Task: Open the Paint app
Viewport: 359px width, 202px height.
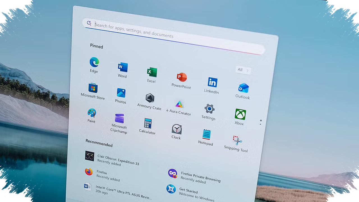Action: coord(92,113)
